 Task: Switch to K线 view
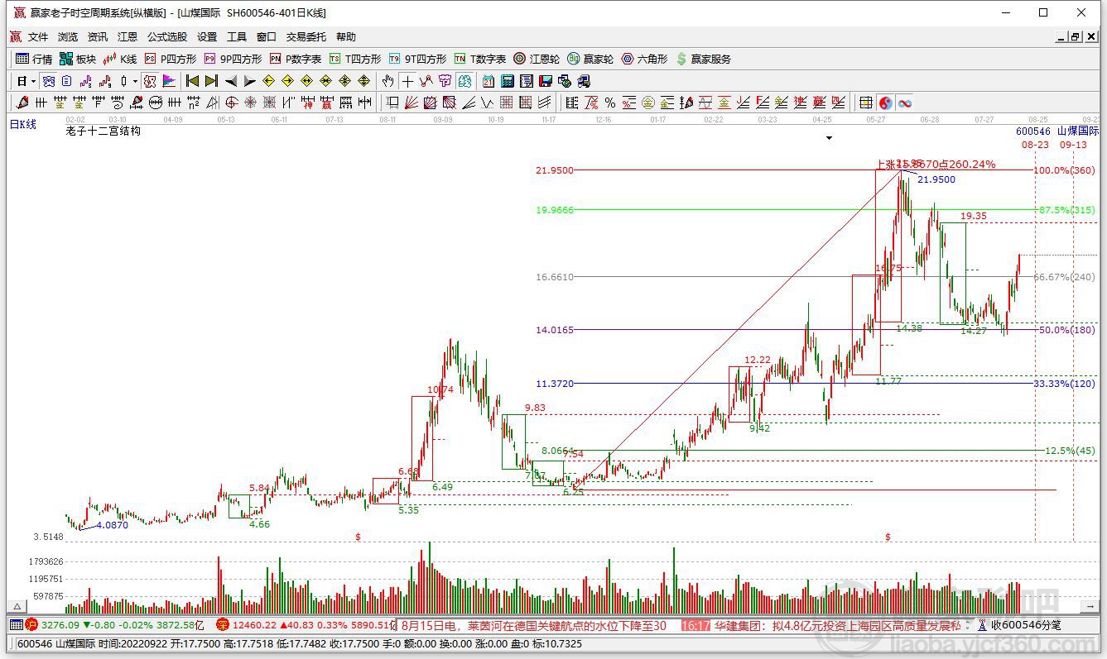tap(120, 59)
